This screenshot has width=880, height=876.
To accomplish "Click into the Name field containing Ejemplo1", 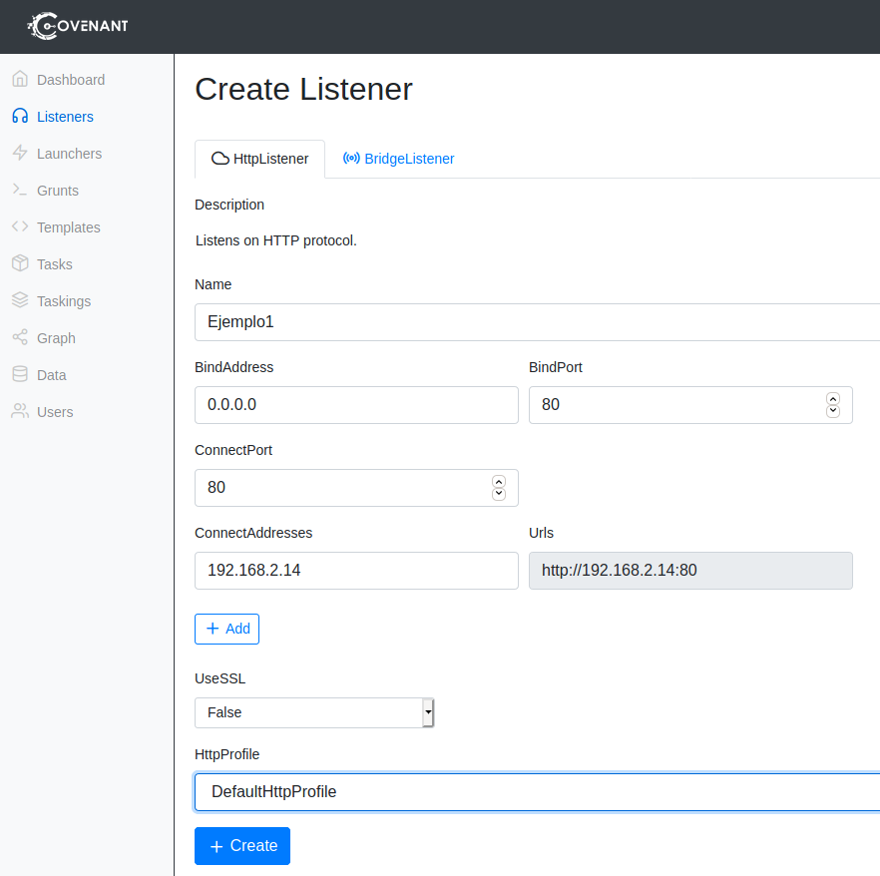I will [x=537, y=322].
